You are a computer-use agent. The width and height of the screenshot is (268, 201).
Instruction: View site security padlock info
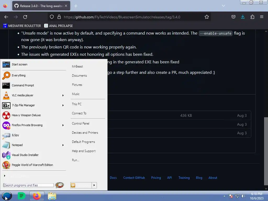coord(59,17)
